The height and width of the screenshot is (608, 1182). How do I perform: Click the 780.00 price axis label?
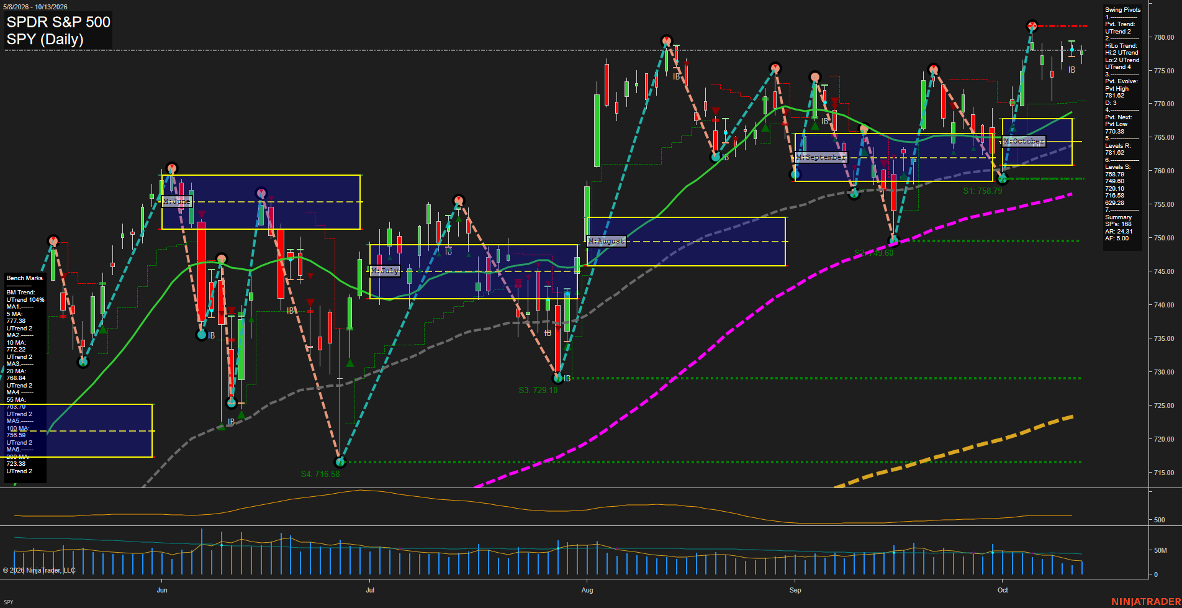(x=1164, y=38)
